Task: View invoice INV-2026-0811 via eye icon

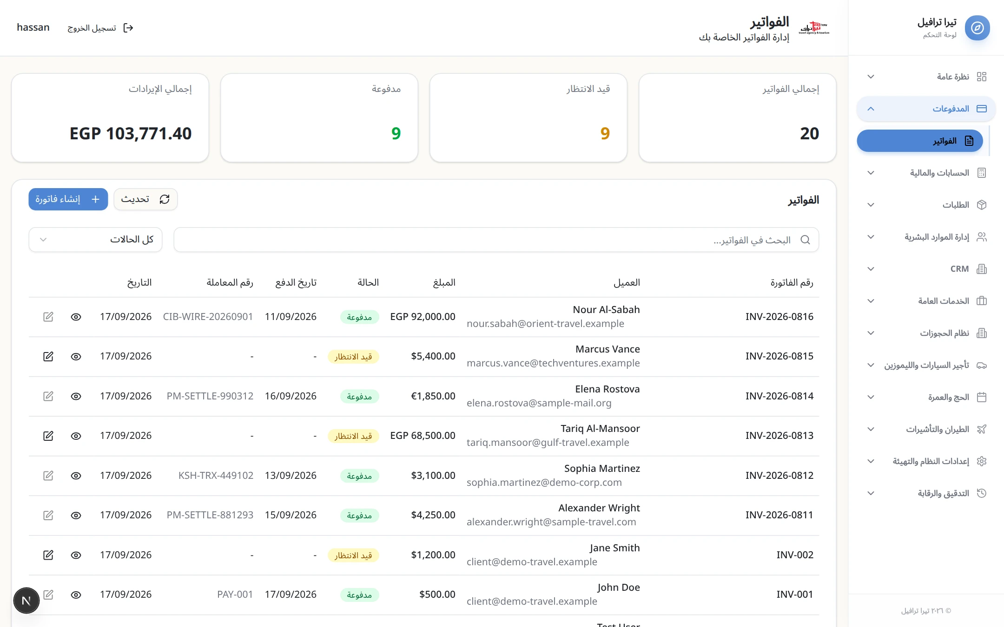Action: (76, 515)
